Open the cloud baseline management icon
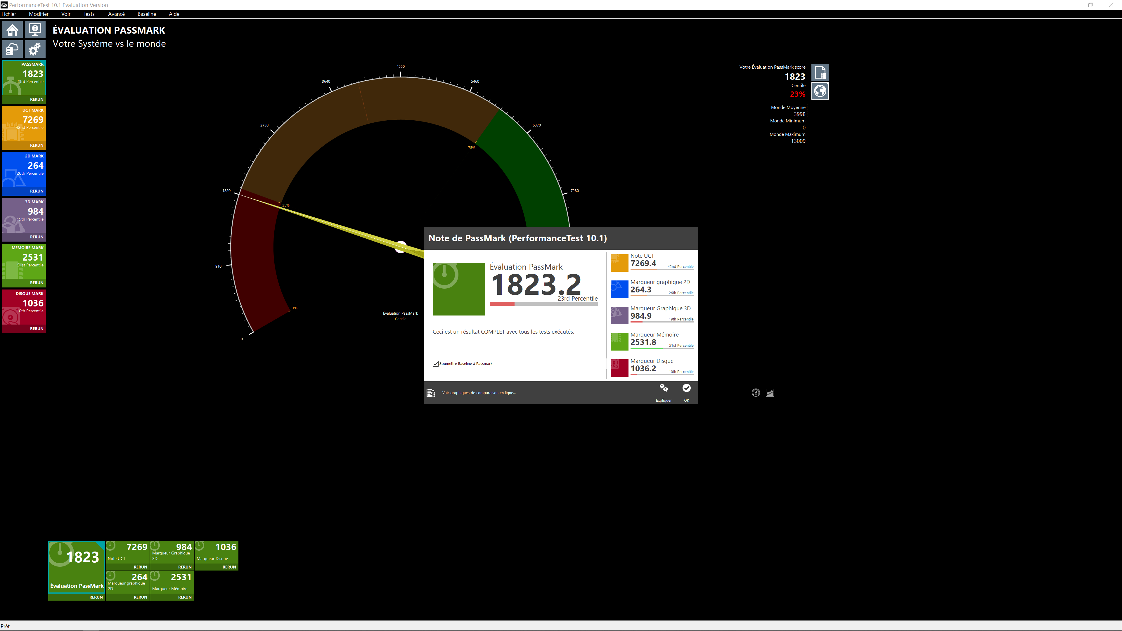 [13, 49]
